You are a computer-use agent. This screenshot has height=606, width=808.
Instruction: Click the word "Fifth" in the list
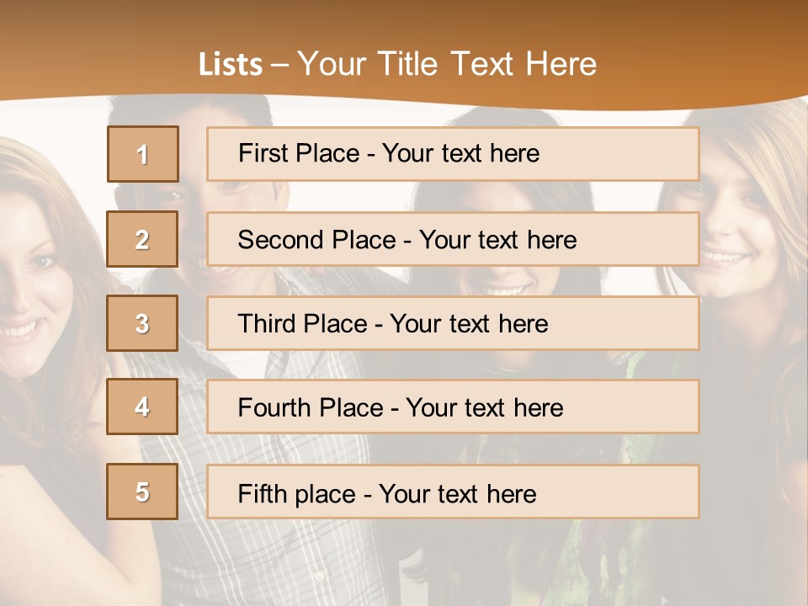pyautogui.click(x=263, y=493)
